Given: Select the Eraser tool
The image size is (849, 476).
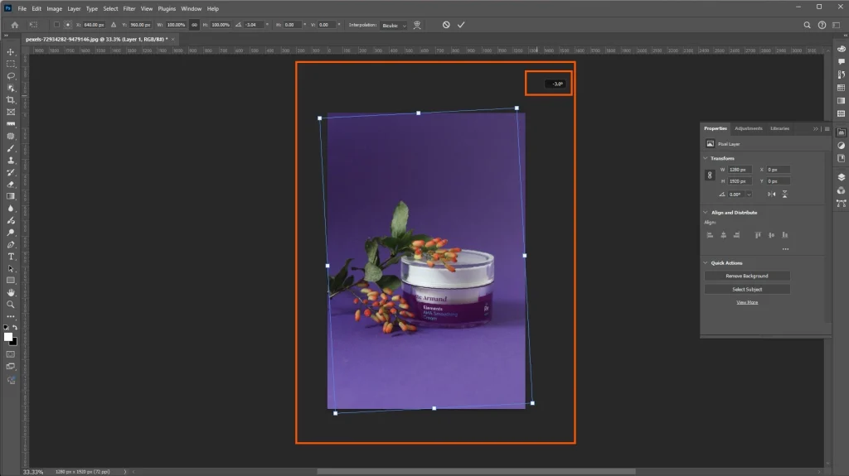Looking at the screenshot, I should (10, 185).
